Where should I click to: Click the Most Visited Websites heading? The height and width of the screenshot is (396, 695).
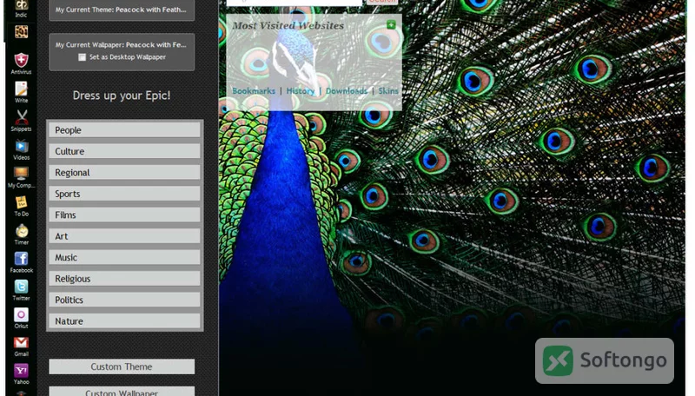pos(288,26)
